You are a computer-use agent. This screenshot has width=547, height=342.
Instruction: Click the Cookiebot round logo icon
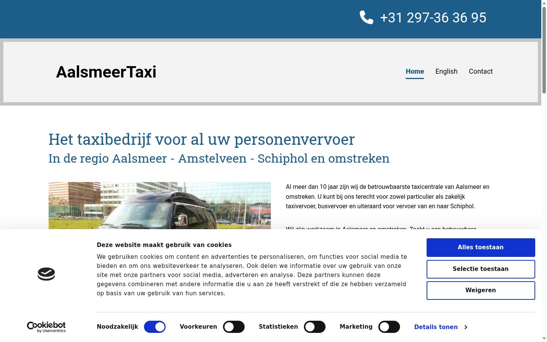click(46, 274)
